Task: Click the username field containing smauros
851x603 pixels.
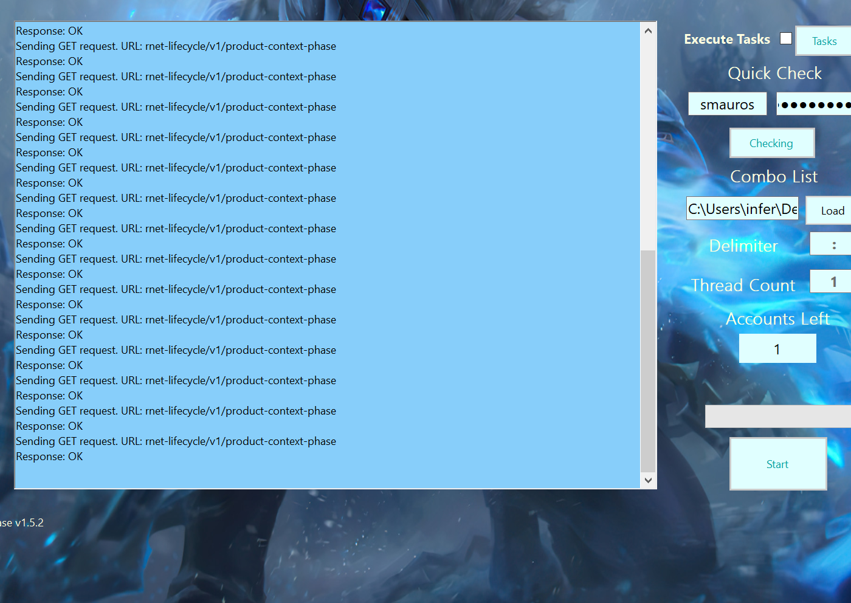Action: [x=728, y=104]
